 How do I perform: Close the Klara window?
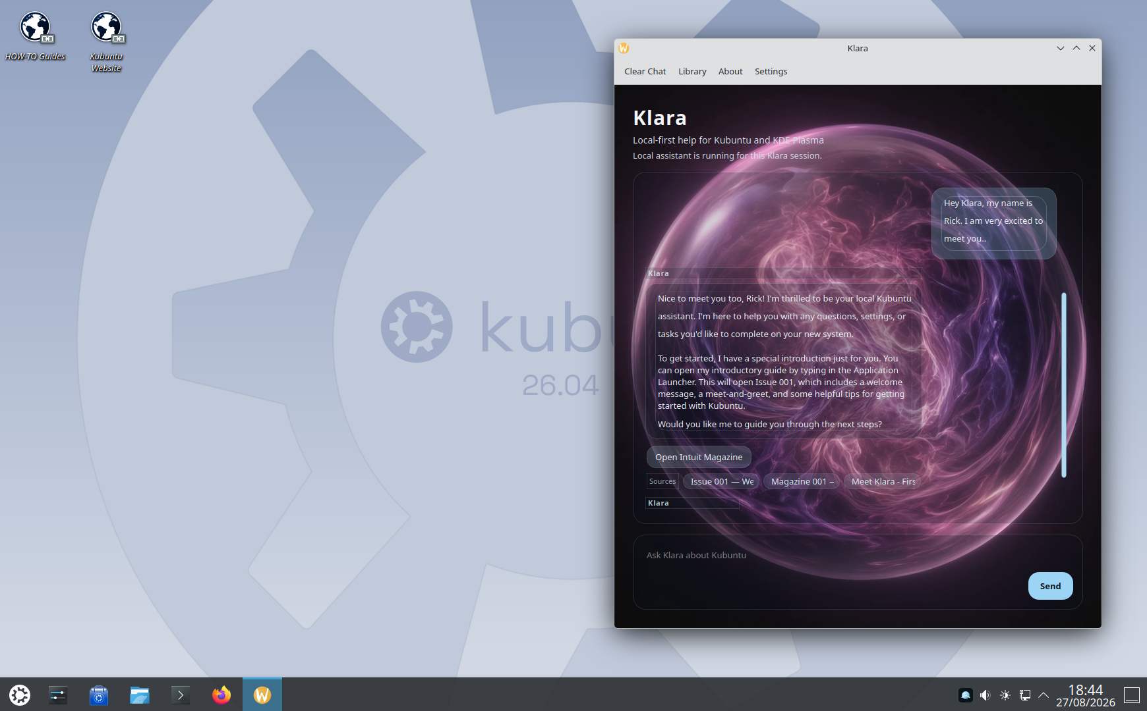coord(1092,48)
